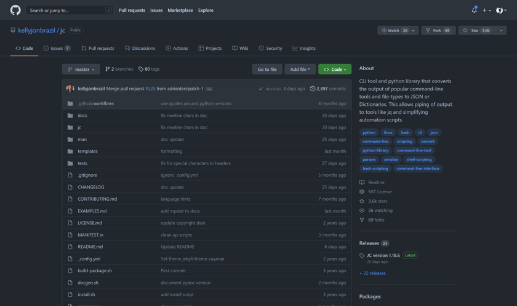Screen dimensions: 517x306
Task: Click the green commit status checkmark
Action: 261,89
